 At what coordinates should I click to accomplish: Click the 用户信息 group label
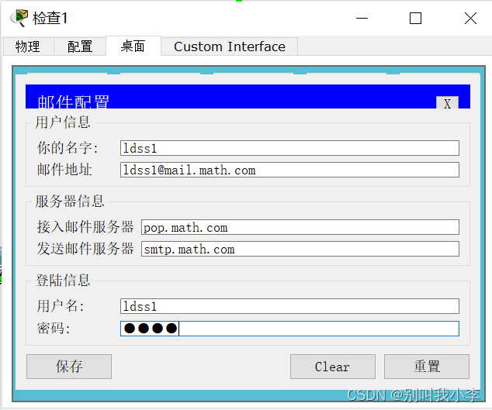(63, 122)
